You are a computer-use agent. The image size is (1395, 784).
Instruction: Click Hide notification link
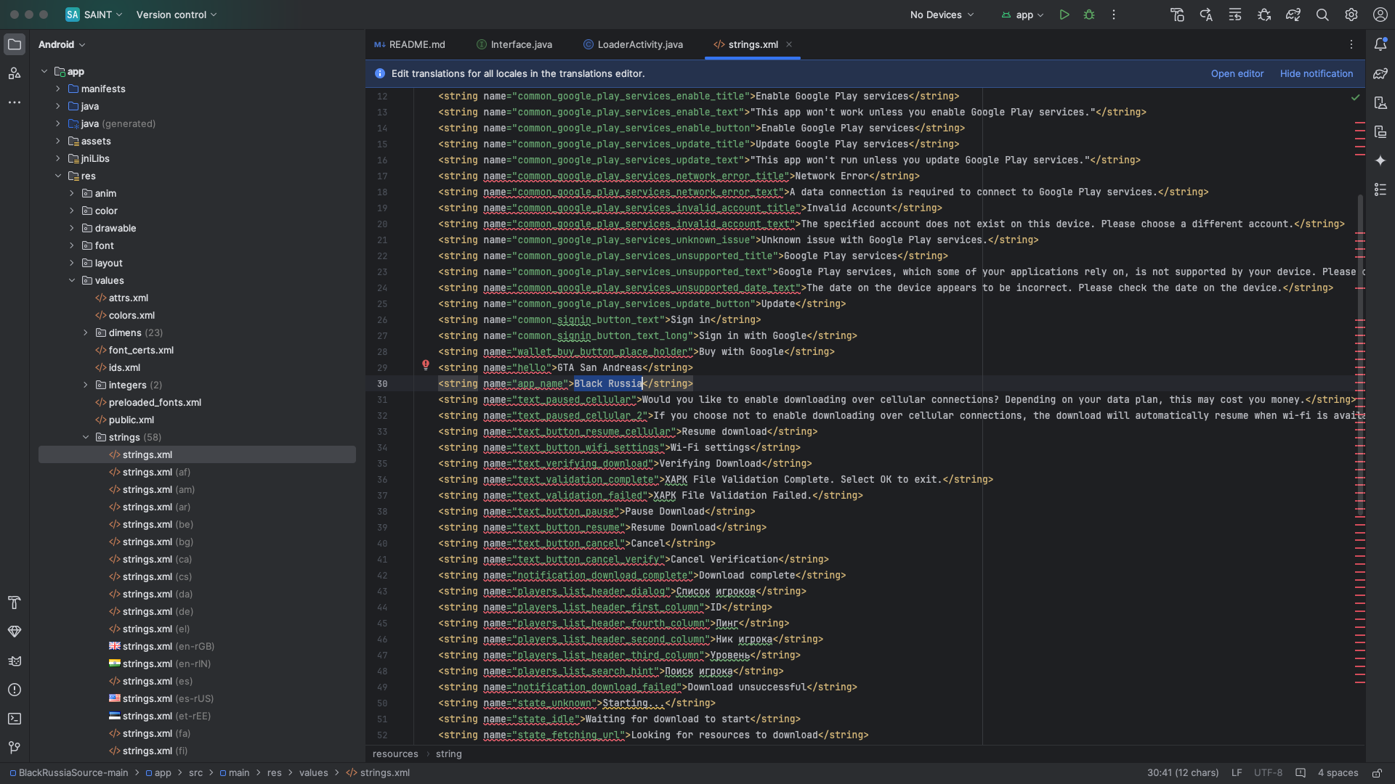pyautogui.click(x=1317, y=73)
